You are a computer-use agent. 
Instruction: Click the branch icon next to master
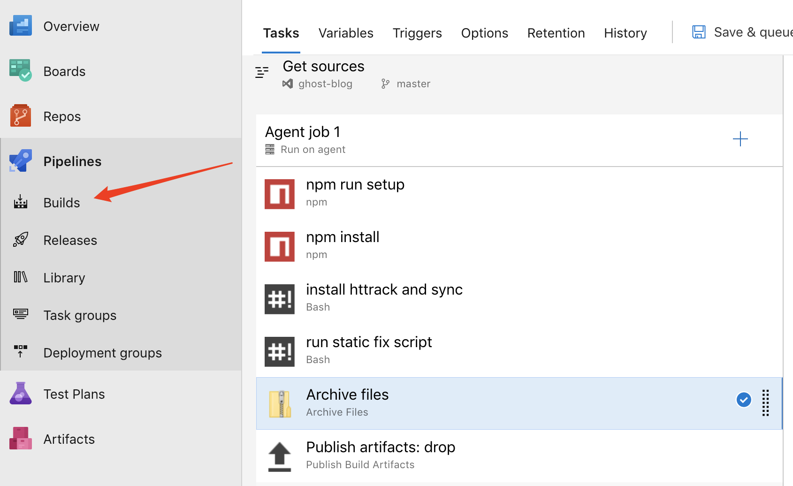point(385,84)
